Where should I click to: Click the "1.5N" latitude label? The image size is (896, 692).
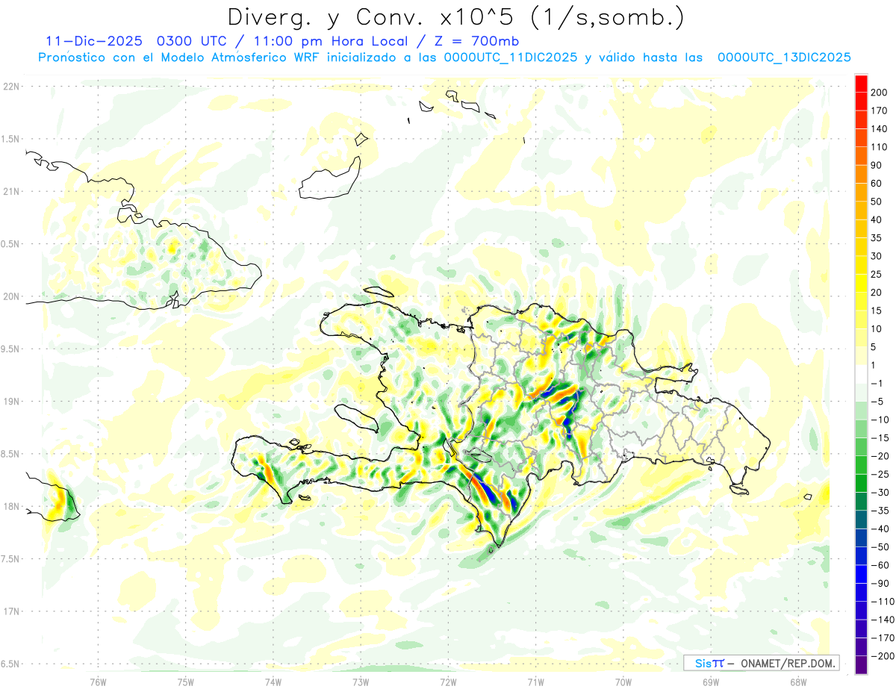(10, 139)
